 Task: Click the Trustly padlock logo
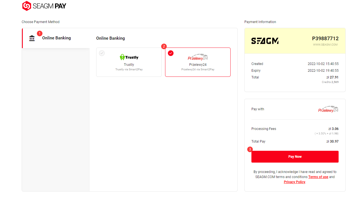pos(122,57)
